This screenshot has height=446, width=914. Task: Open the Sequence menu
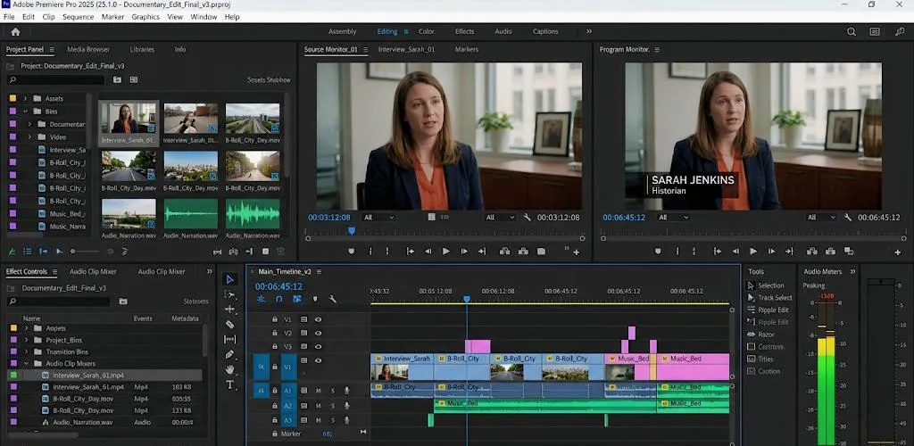pyautogui.click(x=79, y=17)
